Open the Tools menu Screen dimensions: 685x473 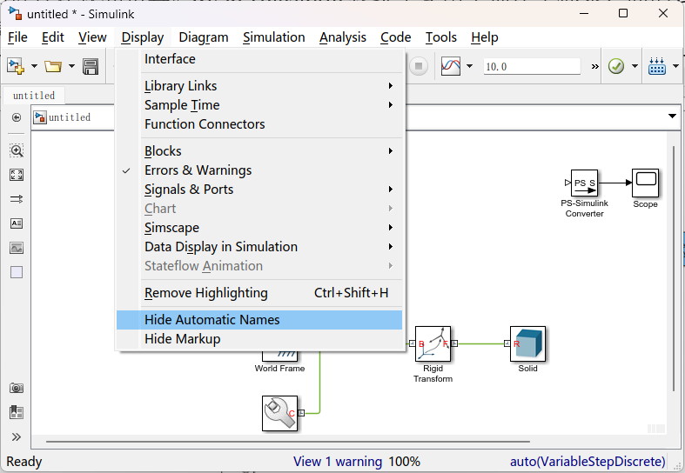(441, 37)
